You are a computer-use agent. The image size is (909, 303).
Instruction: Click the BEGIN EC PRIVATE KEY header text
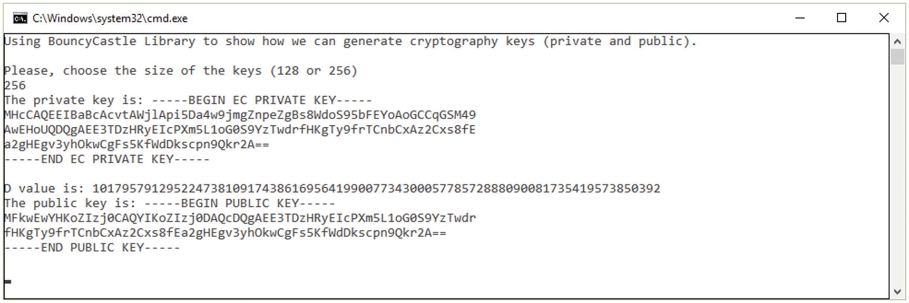click(261, 100)
